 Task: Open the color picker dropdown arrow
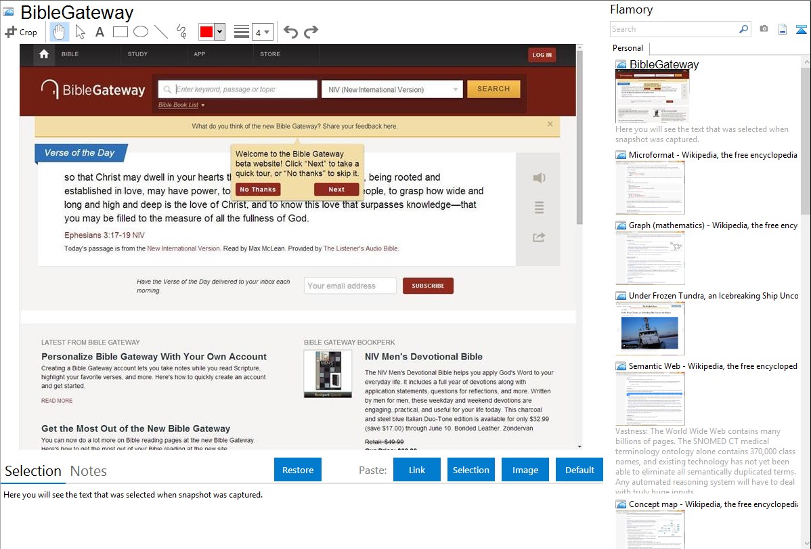pos(220,32)
